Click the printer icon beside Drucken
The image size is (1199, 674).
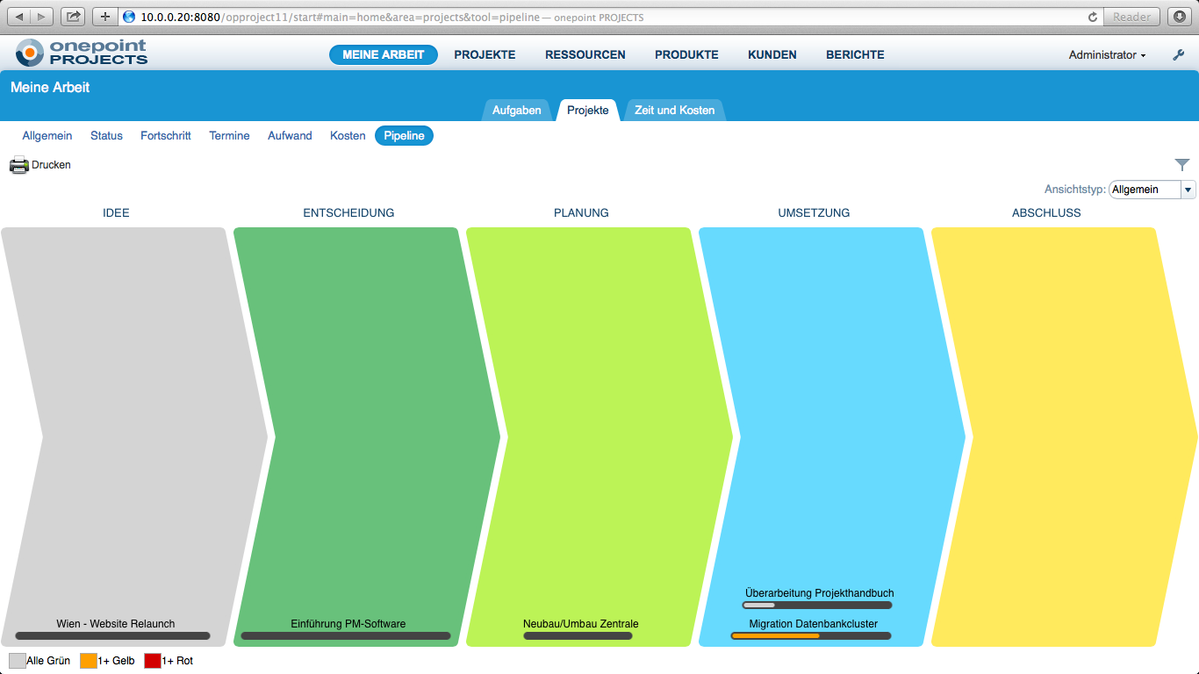click(x=18, y=165)
